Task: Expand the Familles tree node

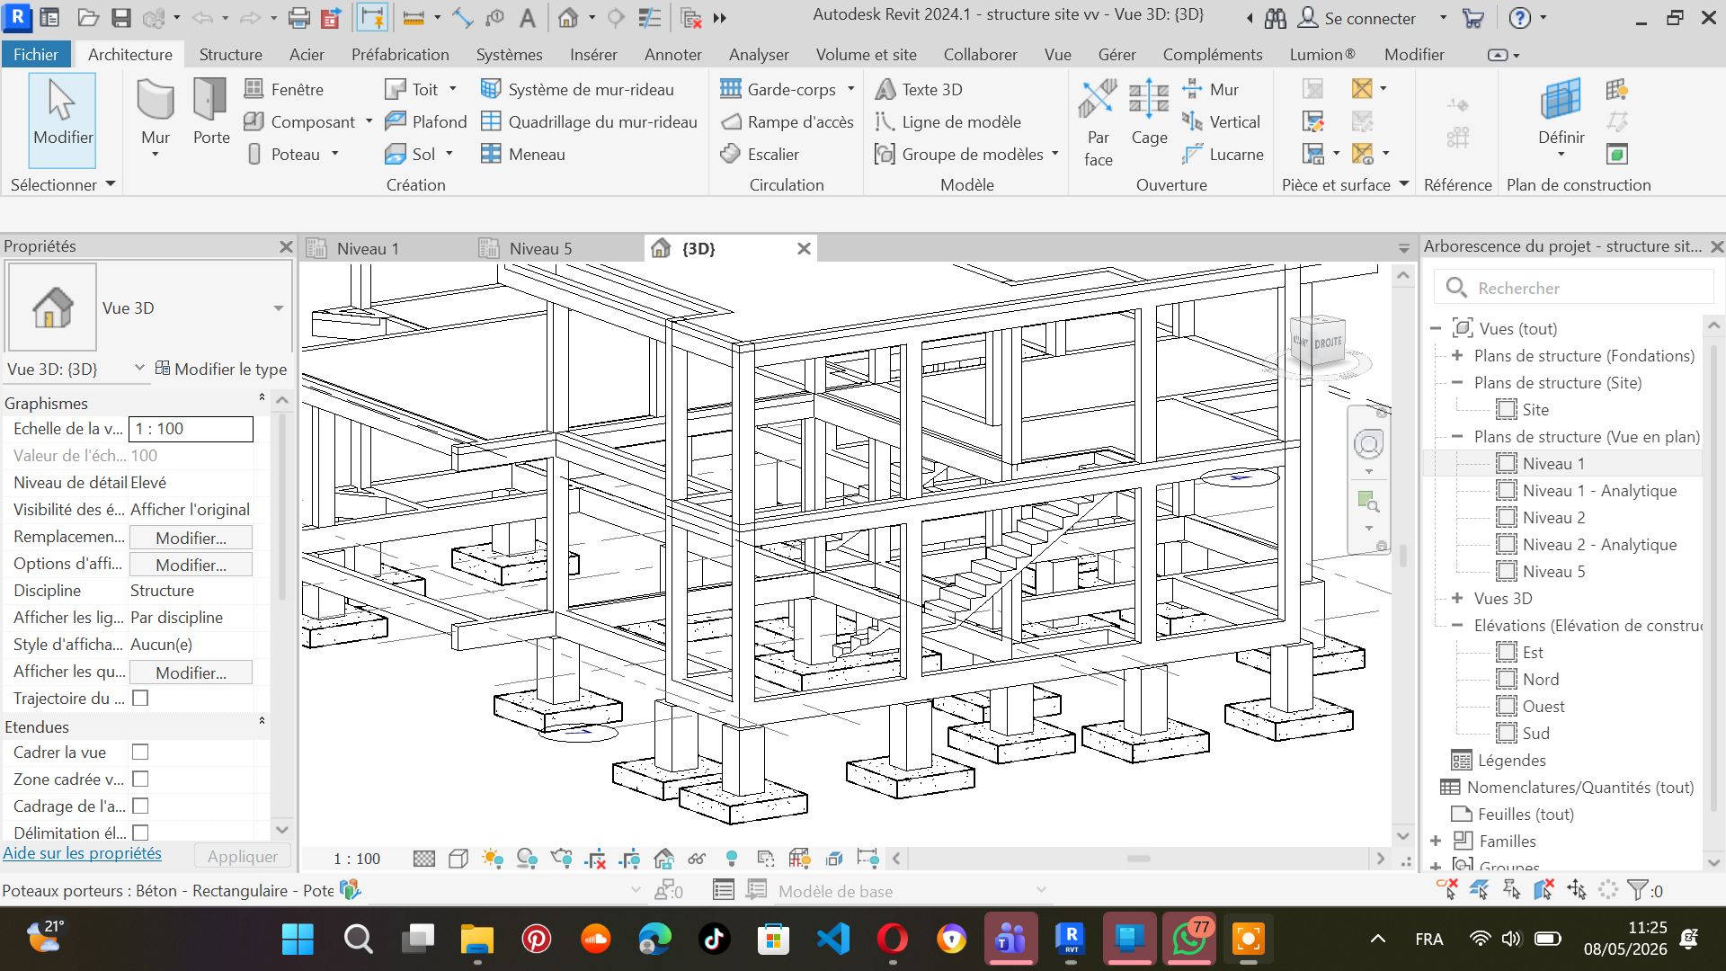Action: coord(1436,841)
